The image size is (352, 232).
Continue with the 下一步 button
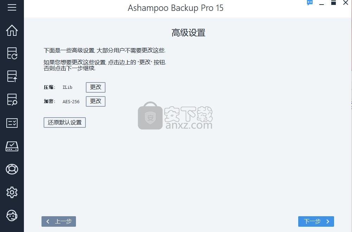pos(316,221)
